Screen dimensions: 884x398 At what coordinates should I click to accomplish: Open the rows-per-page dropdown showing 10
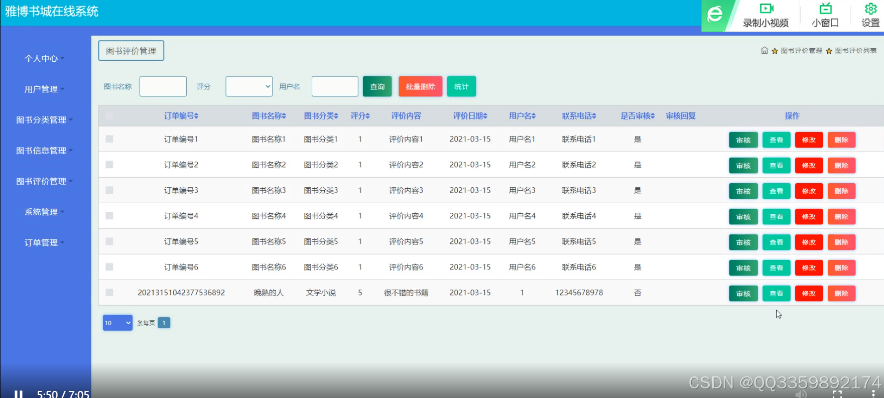[117, 323]
